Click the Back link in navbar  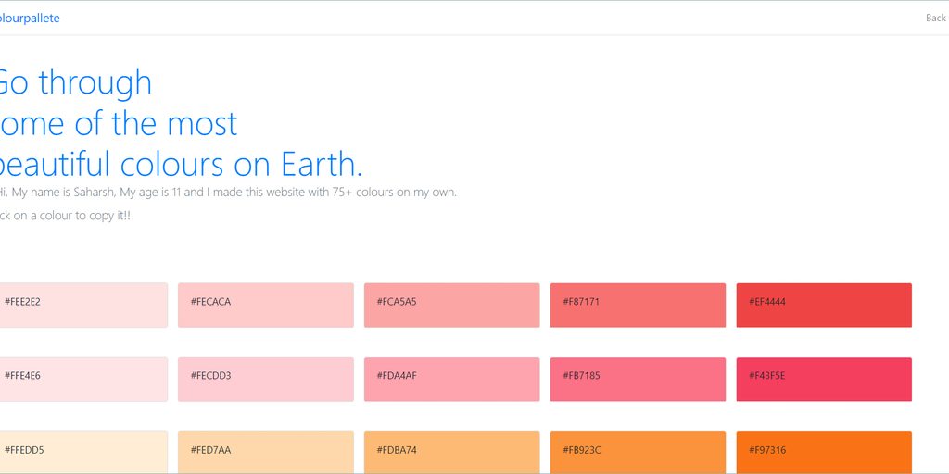pyautogui.click(x=935, y=18)
